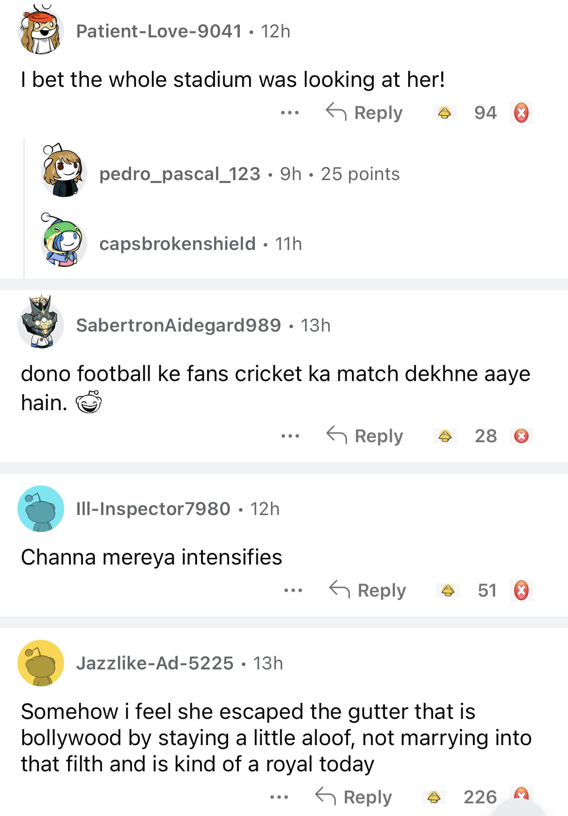Open more options for Patient-Love-9041's comment
This screenshot has width=568, height=816.
[290, 113]
